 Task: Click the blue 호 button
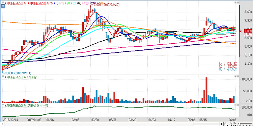[3, 6]
